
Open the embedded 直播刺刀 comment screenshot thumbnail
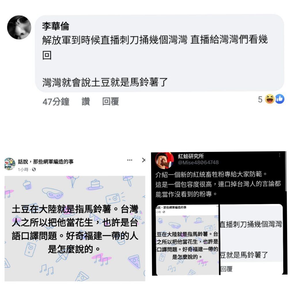tap(251, 239)
